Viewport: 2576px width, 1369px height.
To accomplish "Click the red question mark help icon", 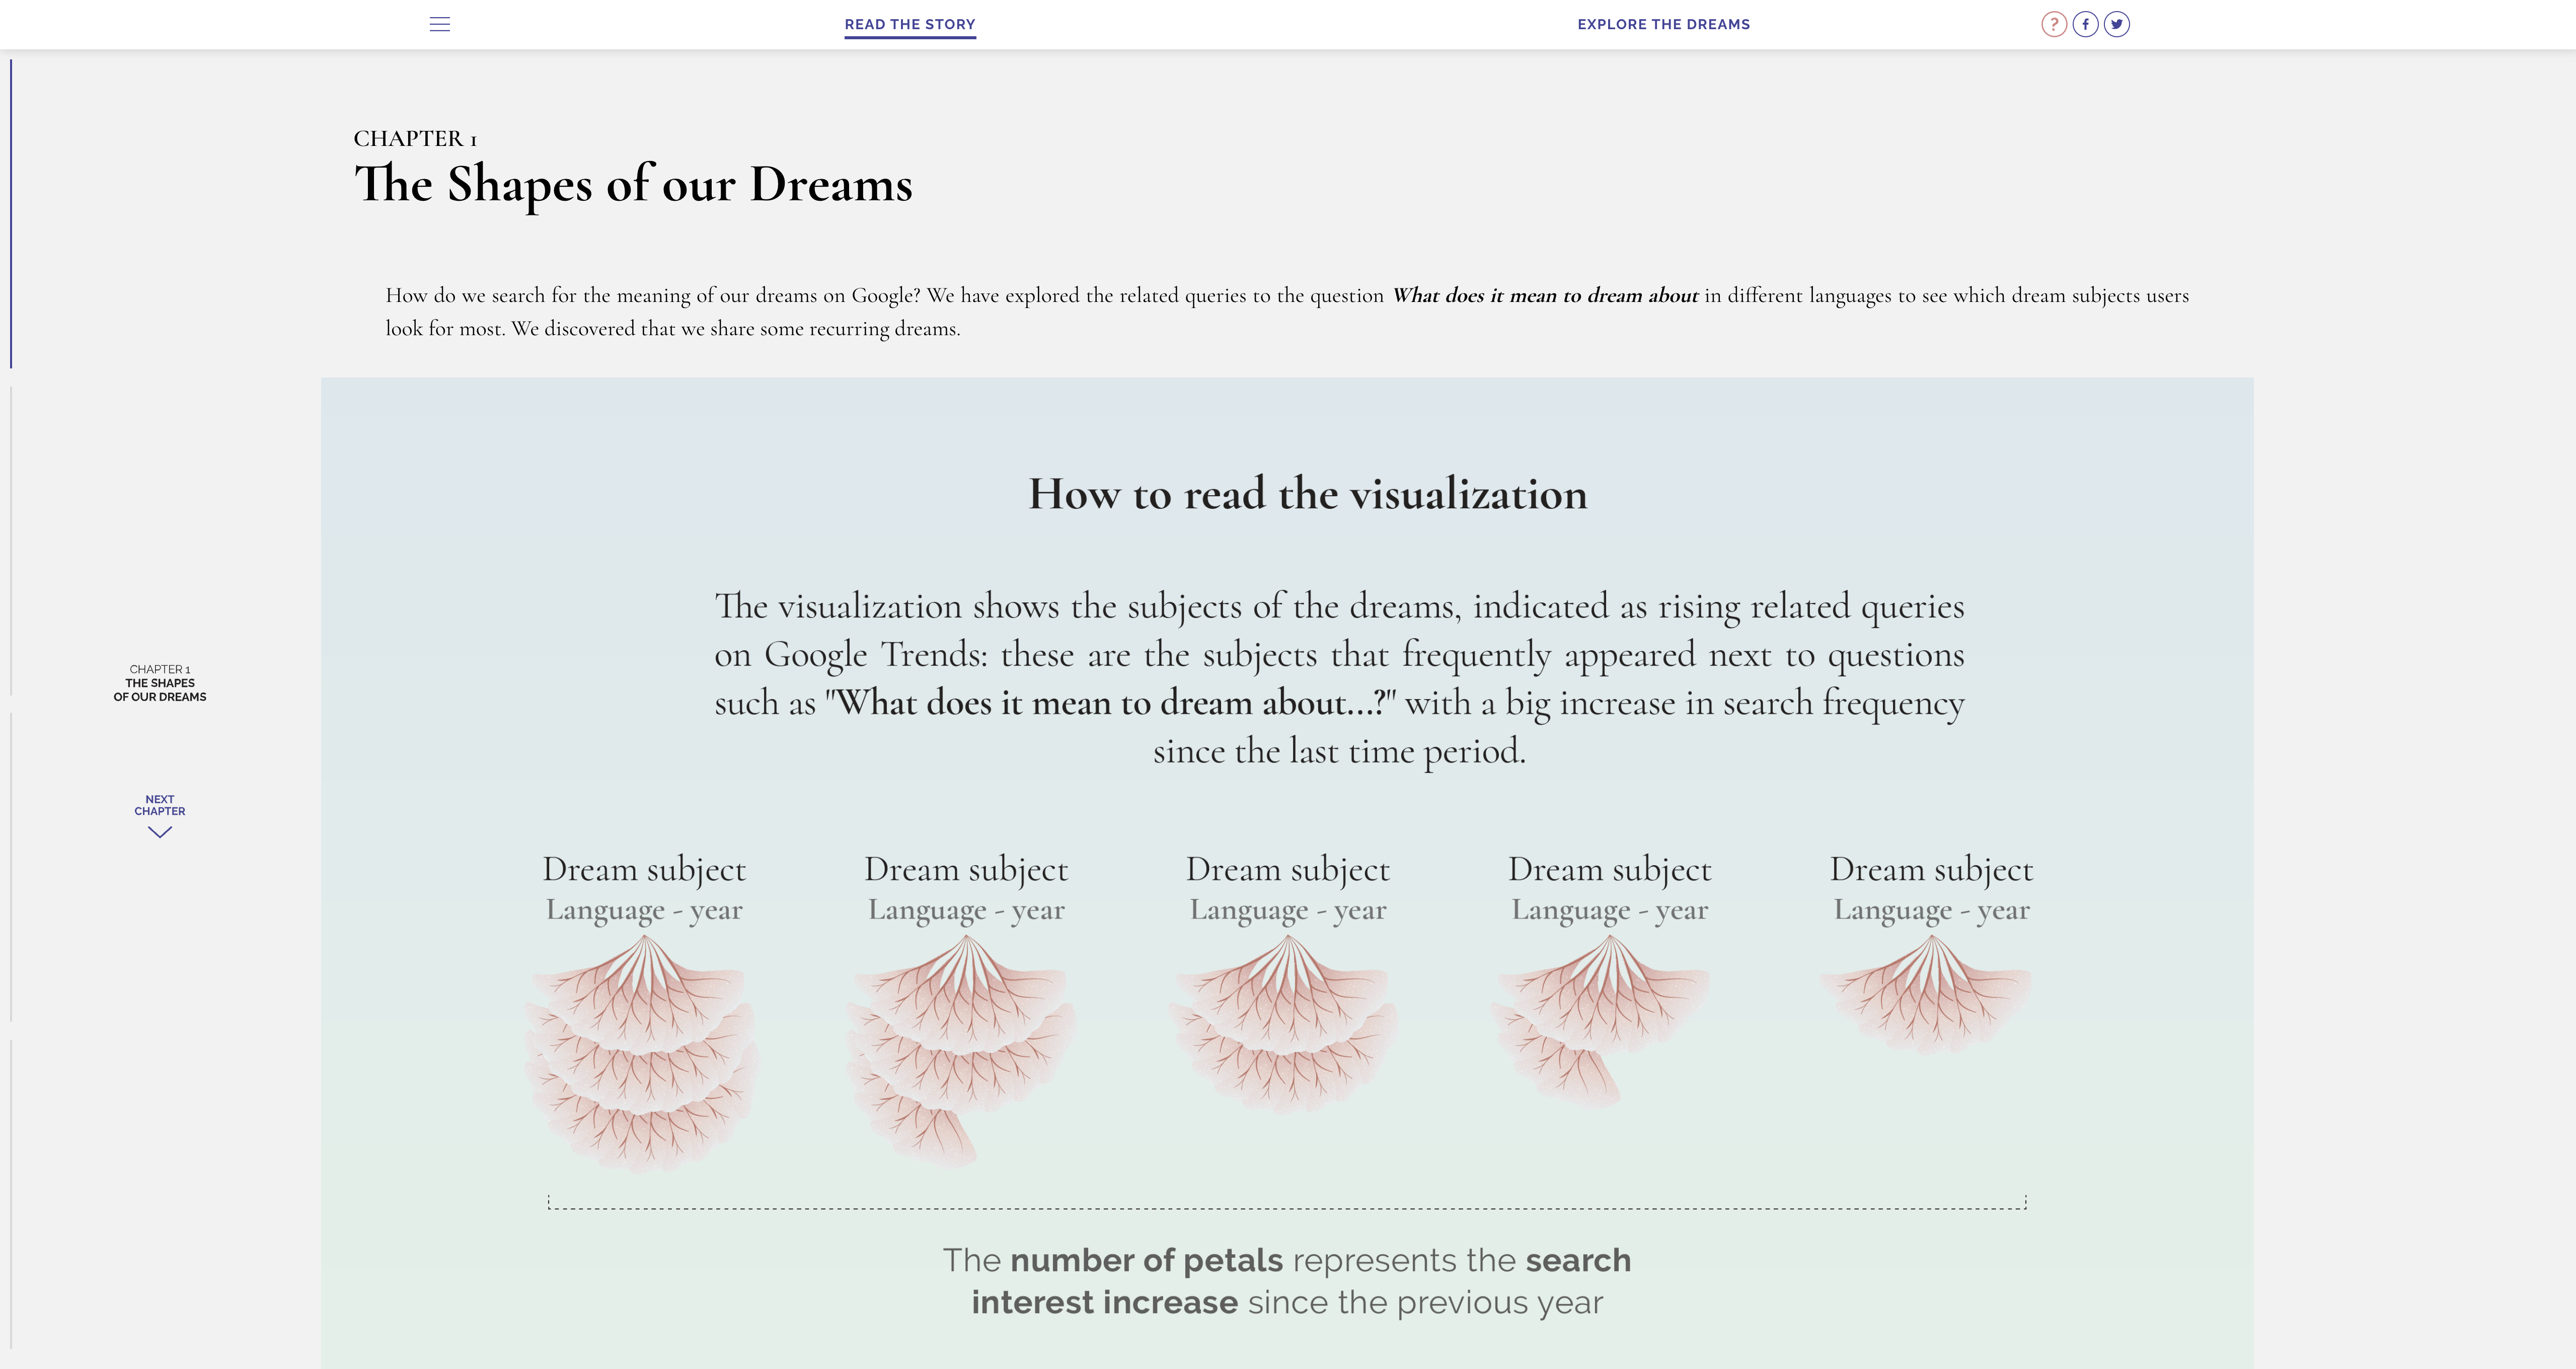I will (2053, 24).
